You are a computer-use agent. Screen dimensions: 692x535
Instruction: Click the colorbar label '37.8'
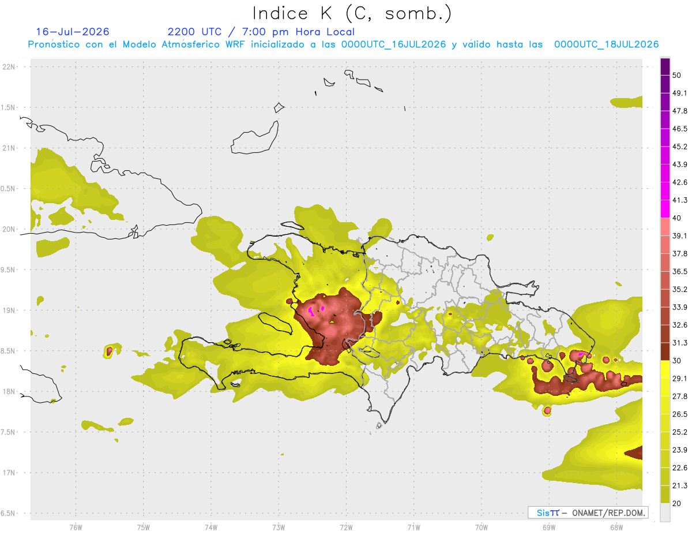click(x=679, y=253)
